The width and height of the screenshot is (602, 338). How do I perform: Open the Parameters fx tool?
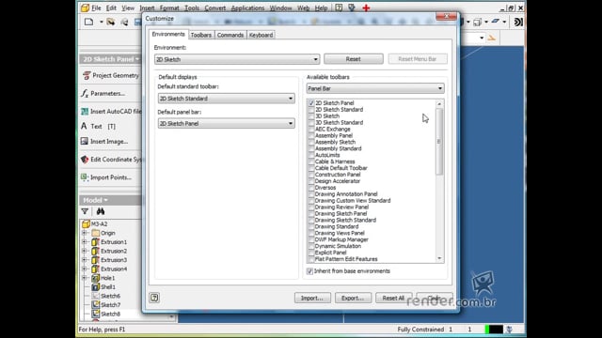click(103, 93)
